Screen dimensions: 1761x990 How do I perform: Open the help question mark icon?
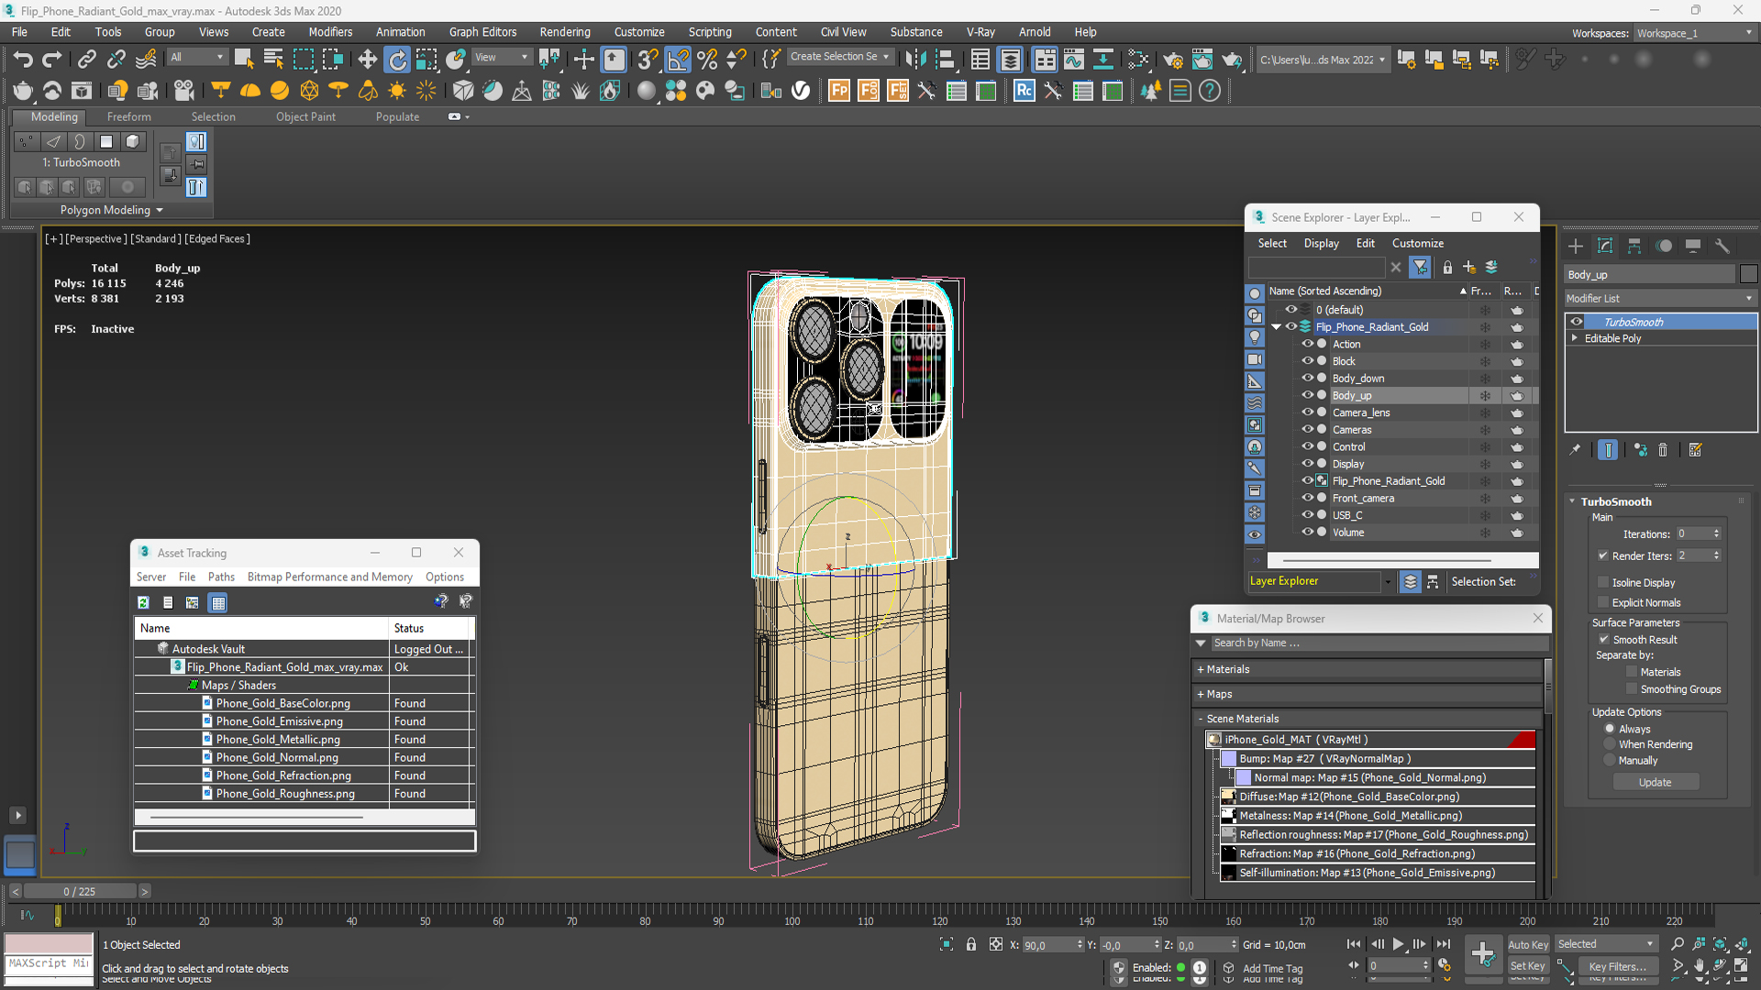point(1210,91)
